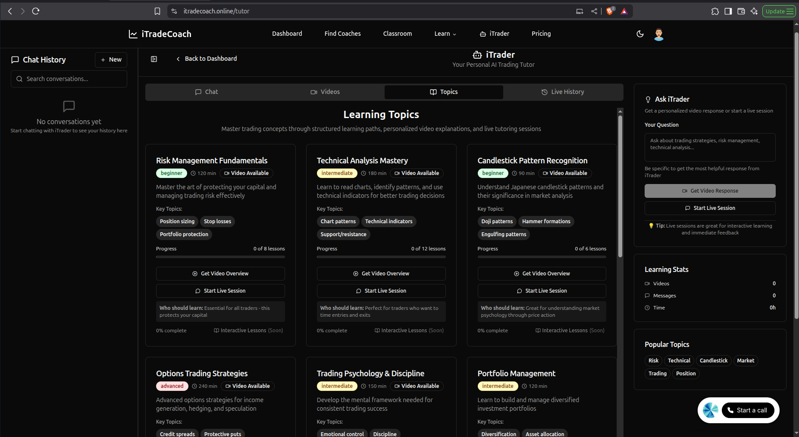
Task: Open the Live History tab
Action: point(563,92)
